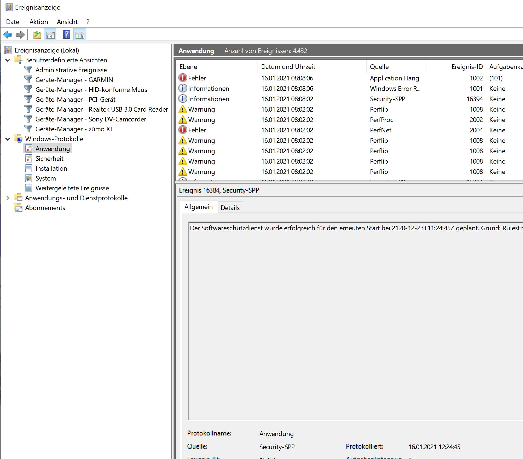Click the Windows-Protokolle folder icon

18,139
